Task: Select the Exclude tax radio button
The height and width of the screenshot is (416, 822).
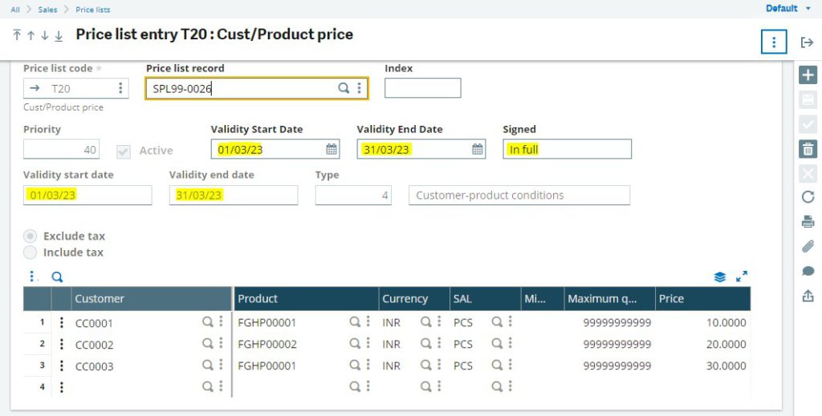Action: [x=31, y=236]
